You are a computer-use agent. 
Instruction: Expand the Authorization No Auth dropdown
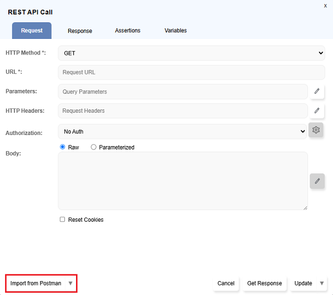(x=182, y=132)
